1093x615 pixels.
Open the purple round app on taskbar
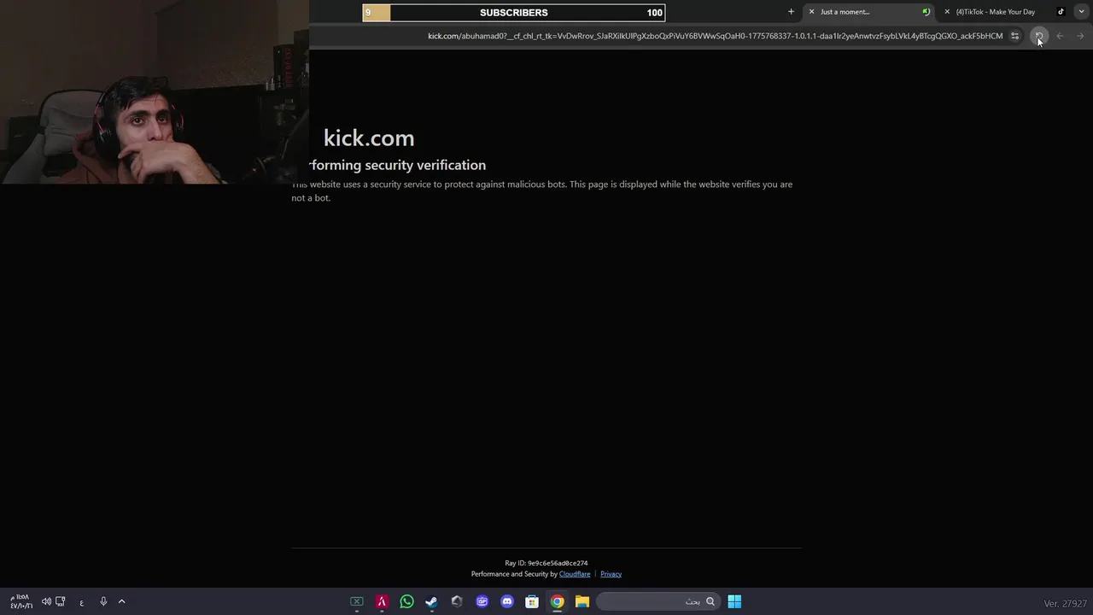click(x=482, y=601)
